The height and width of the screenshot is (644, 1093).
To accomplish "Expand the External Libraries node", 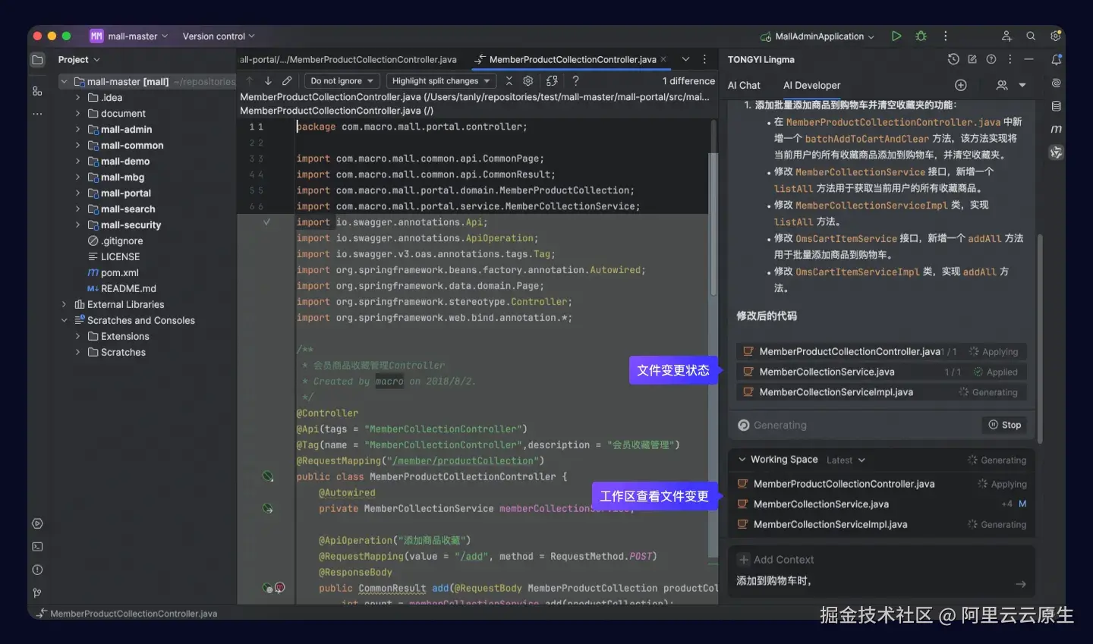I will (65, 304).
